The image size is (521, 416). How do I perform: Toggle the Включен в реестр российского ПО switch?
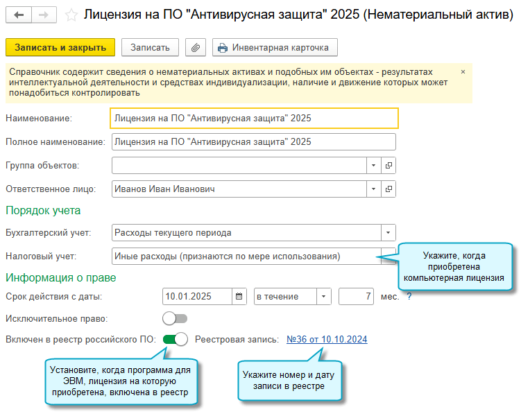[x=175, y=339]
